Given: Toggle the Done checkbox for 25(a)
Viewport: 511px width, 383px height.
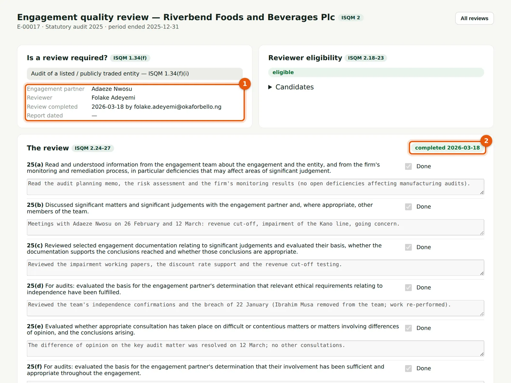Looking at the screenshot, I should pyautogui.click(x=408, y=166).
